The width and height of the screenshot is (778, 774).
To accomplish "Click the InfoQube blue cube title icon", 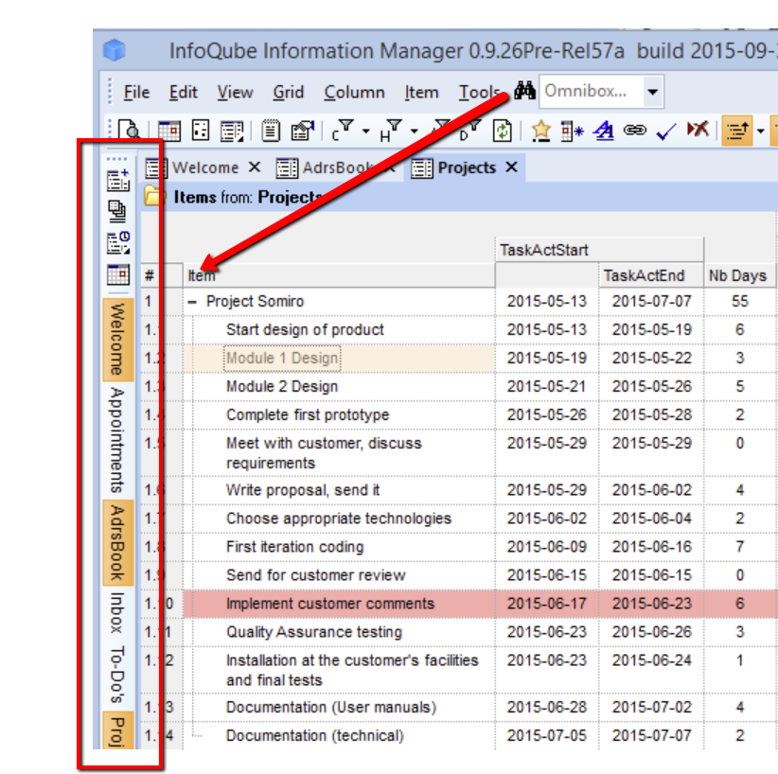I will click(x=115, y=50).
